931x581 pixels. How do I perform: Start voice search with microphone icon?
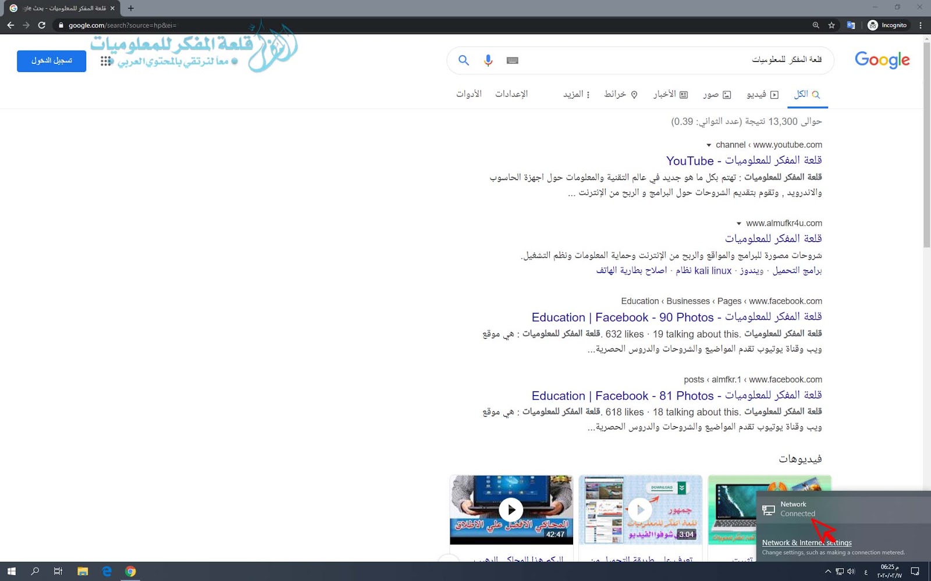488,60
